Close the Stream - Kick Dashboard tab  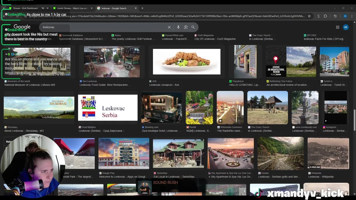pyautogui.click(x=48, y=8)
